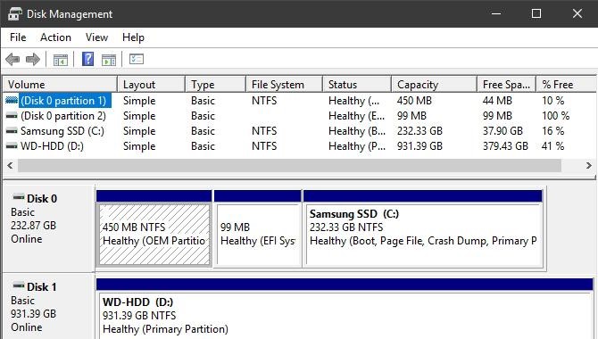Sort by the Volume column header
Image resolution: width=598 pixels, height=339 pixels.
tap(60, 84)
